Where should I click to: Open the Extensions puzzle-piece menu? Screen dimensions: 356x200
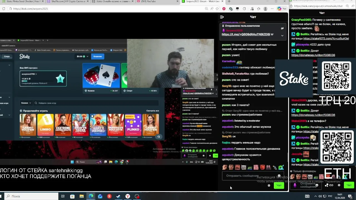[244, 9]
